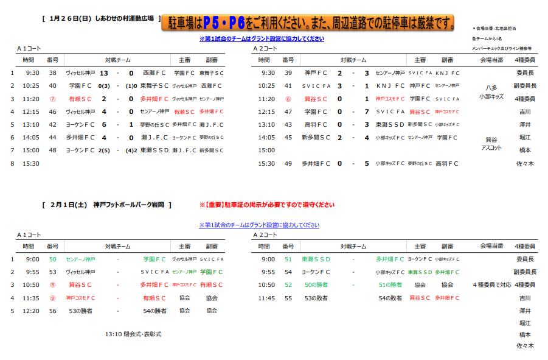Click the 0(3) penalty score in match 40
This screenshot has height=360, width=548.
tap(104, 86)
